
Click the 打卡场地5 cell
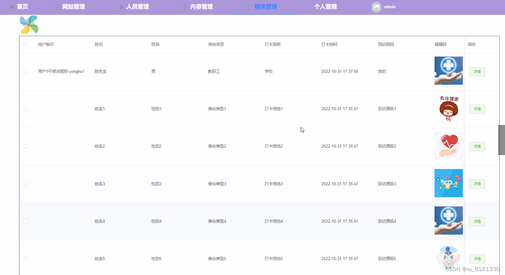pos(274,259)
